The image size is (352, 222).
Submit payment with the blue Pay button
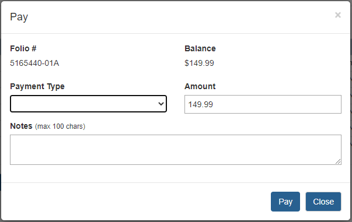tap(285, 202)
